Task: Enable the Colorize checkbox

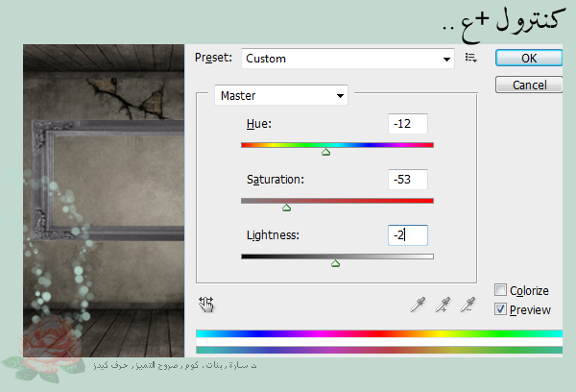Action: click(500, 290)
